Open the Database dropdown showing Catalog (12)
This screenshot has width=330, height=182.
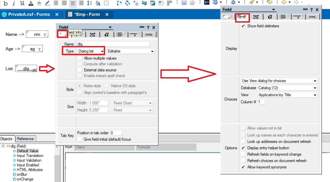pyautogui.click(x=315, y=88)
